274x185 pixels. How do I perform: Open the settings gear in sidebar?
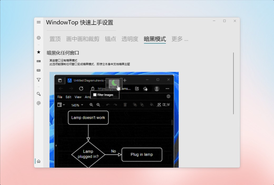click(39, 38)
